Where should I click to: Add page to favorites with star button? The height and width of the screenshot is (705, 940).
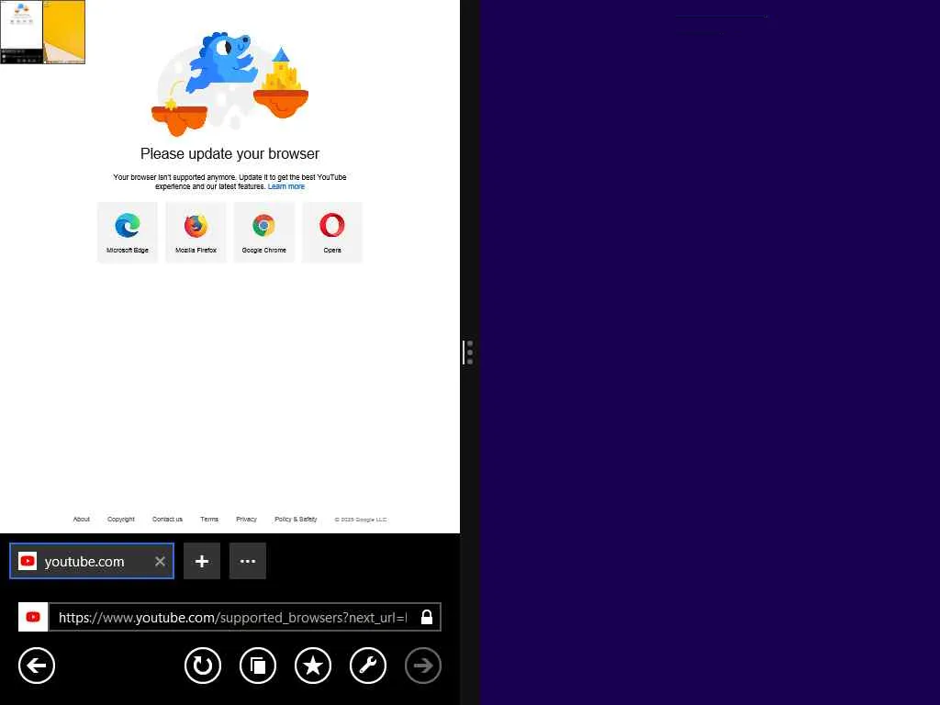(x=313, y=666)
